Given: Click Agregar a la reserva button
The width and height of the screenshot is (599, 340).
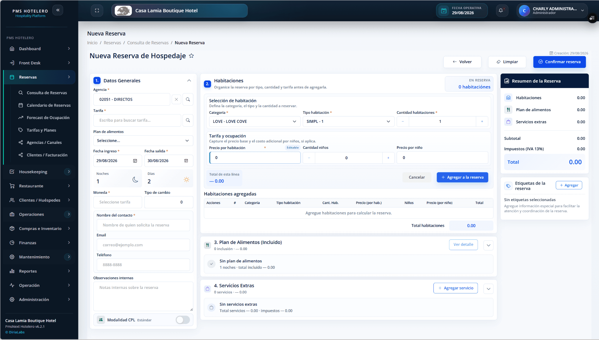Looking at the screenshot, I should [x=462, y=177].
